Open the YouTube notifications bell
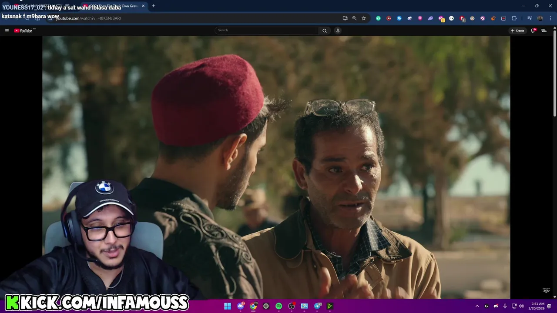The width and height of the screenshot is (557, 313). point(533,30)
